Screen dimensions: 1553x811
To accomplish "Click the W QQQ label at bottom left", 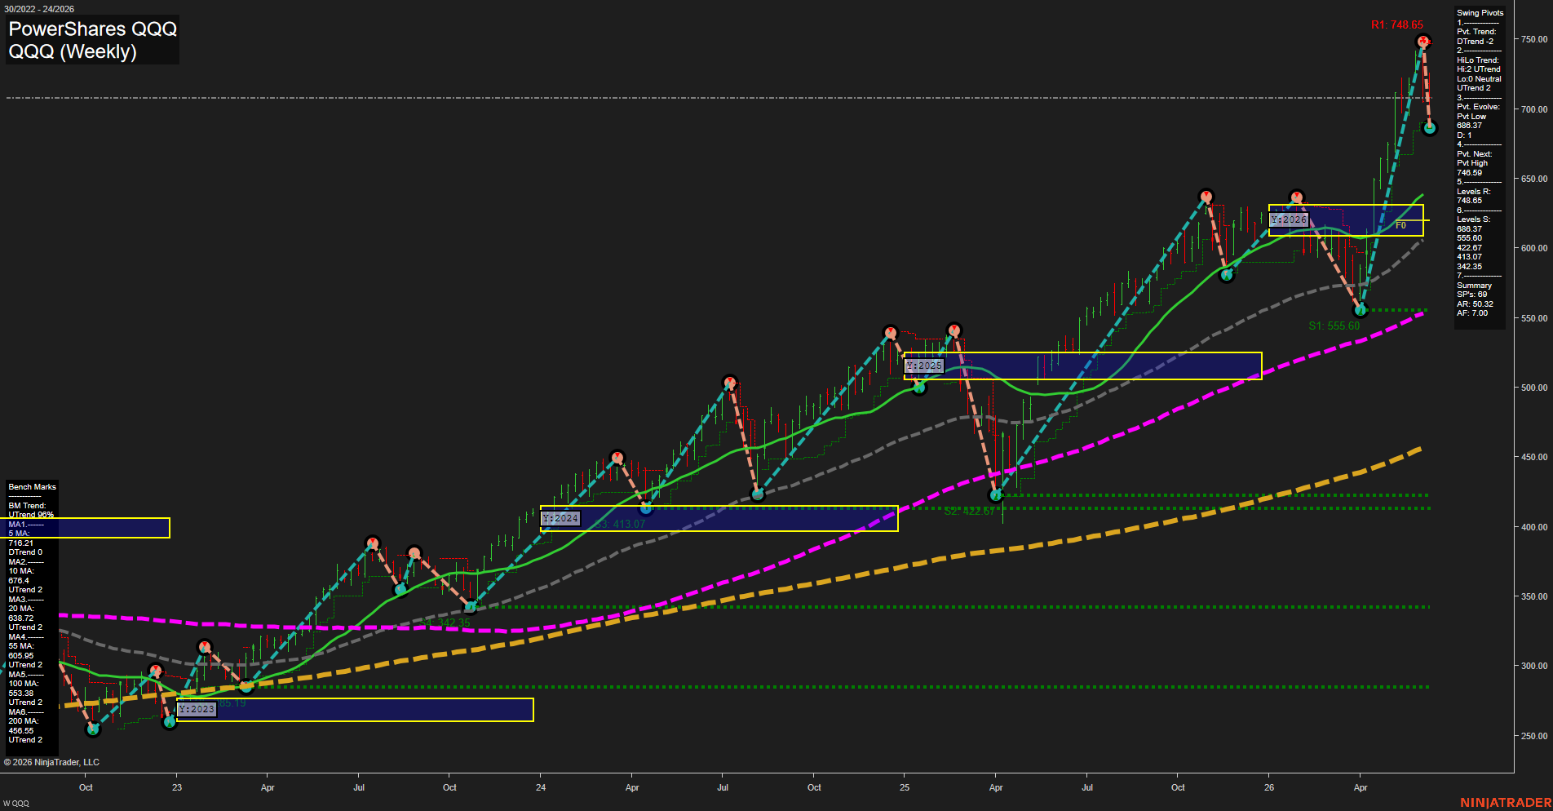I will tap(15, 804).
